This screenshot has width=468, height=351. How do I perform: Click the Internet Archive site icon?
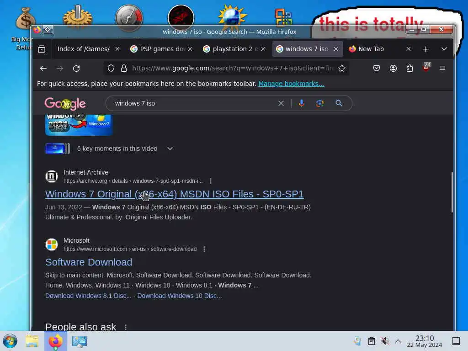51,176
